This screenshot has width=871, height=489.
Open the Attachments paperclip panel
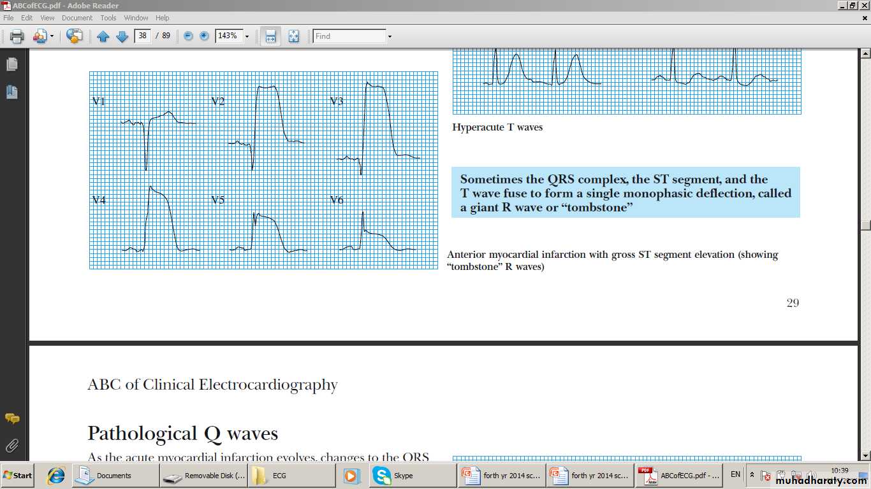(x=11, y=445)
